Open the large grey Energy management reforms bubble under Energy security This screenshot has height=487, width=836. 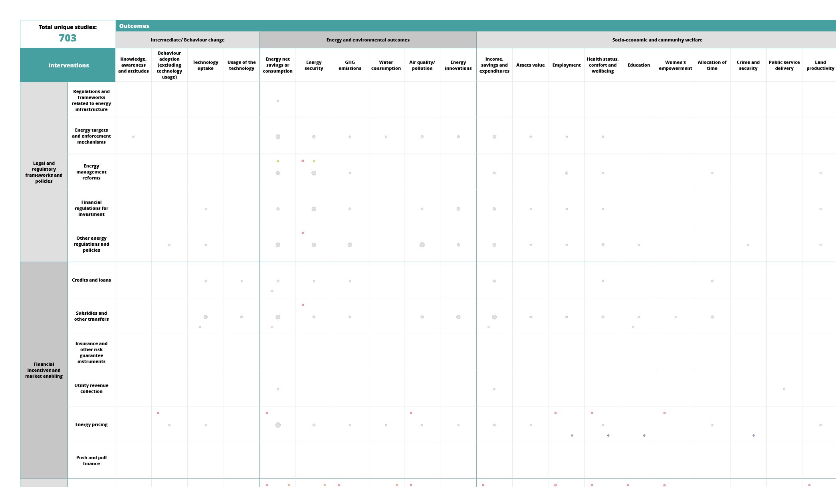tap(314, 173)
